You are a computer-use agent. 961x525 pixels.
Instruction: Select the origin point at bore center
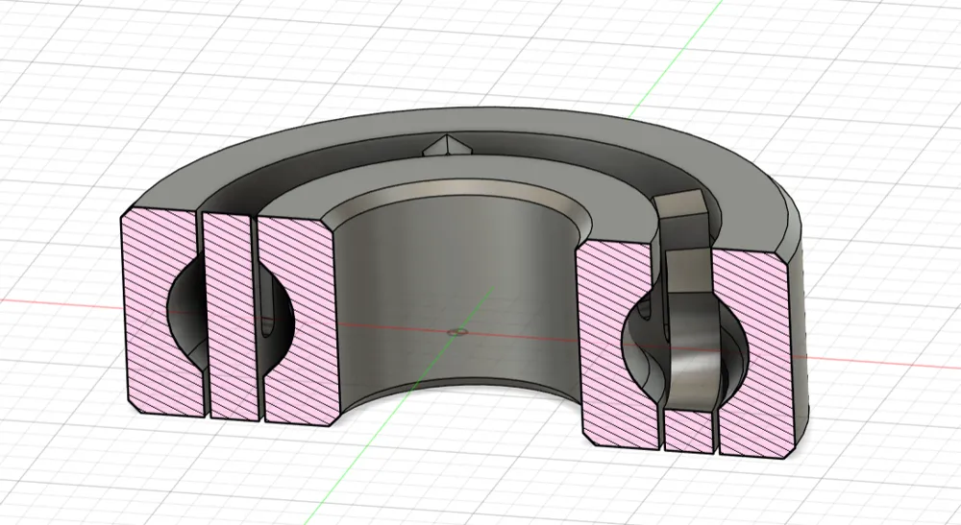pyautogui.click(x=456, y=332)
